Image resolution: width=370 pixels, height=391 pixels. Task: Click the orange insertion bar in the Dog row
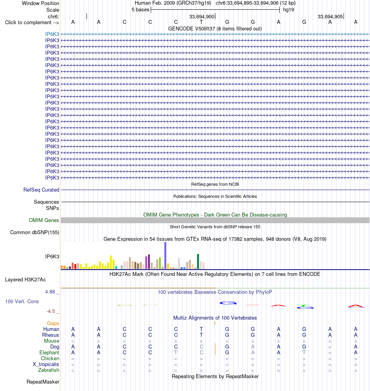(215, 347)
